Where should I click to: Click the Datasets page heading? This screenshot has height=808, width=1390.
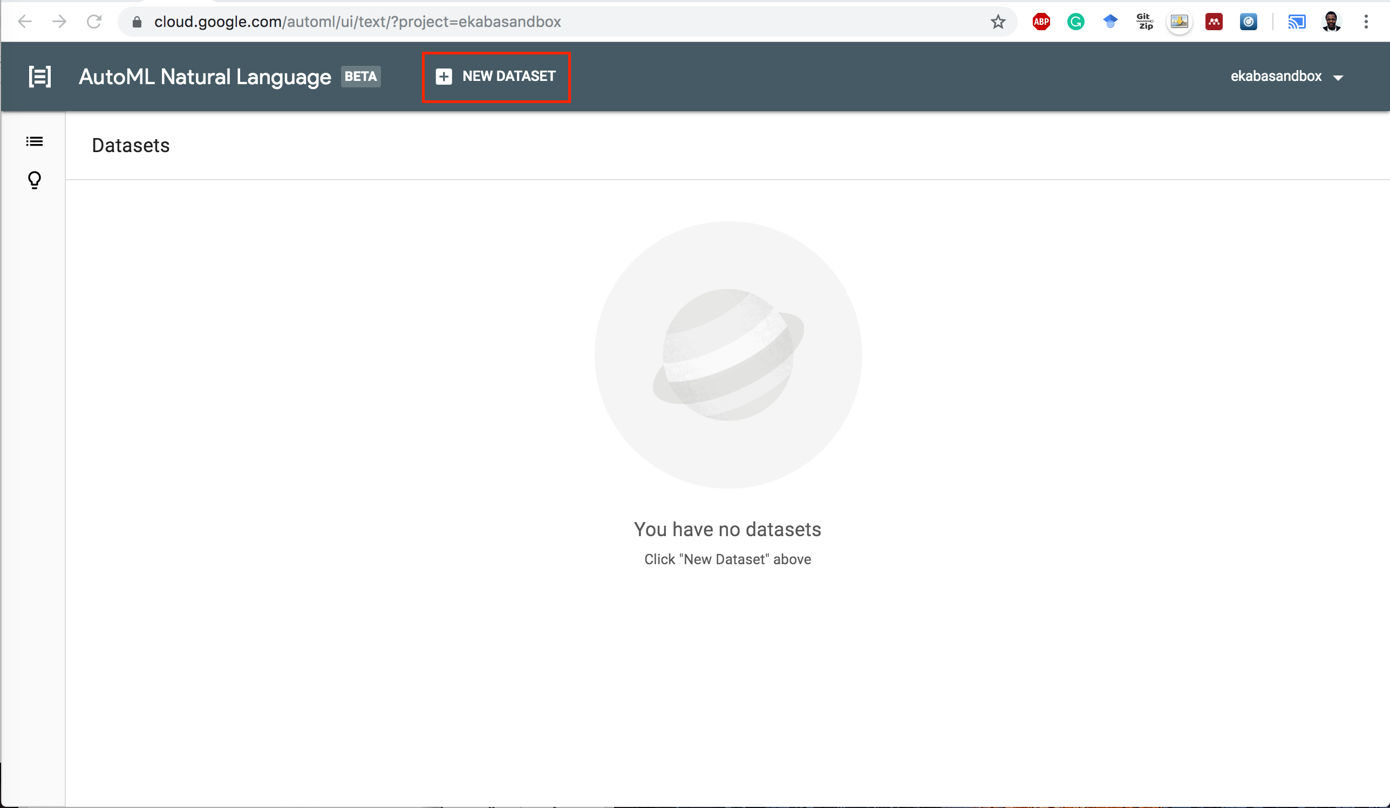pos(131,146)
